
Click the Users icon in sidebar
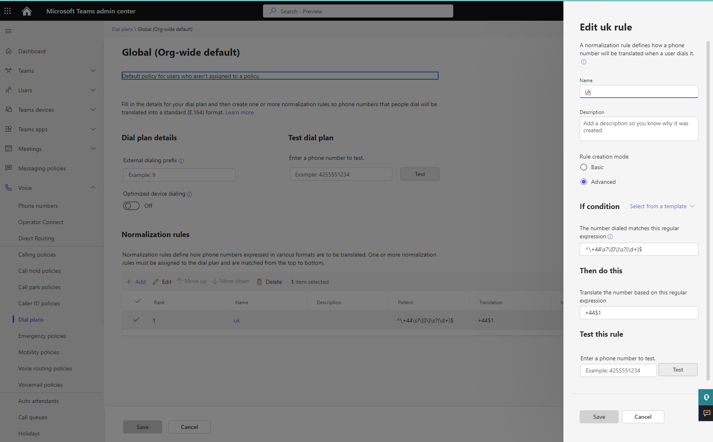[x=9, y=90]
